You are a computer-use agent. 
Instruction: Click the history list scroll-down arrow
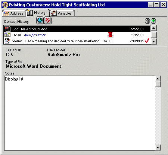[154, 41]
